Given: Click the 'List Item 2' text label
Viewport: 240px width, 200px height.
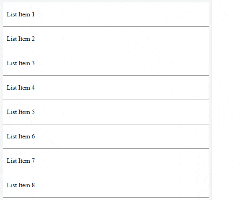Looking at the screenshot, I should tap(21, 39).
